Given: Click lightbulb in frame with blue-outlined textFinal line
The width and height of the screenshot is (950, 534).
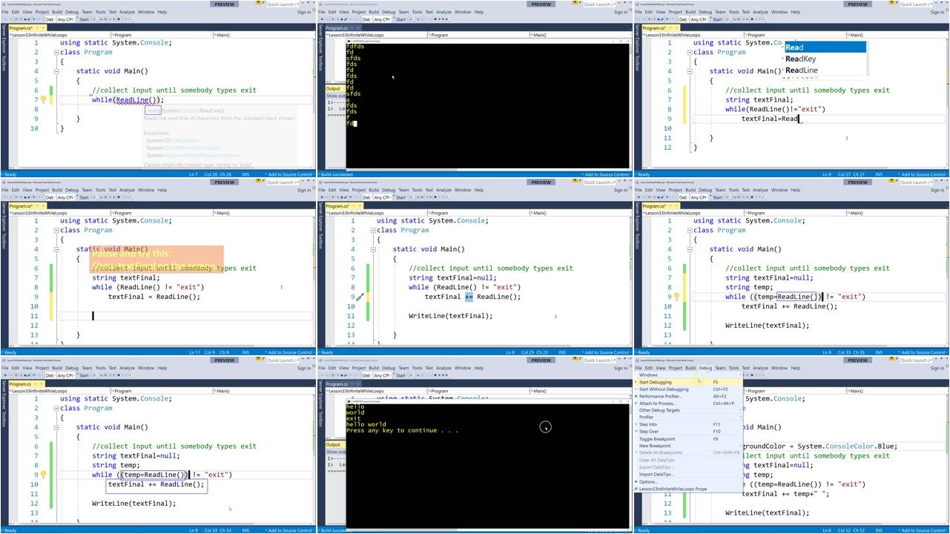Looking at the screenshot, I should [43, 475].
